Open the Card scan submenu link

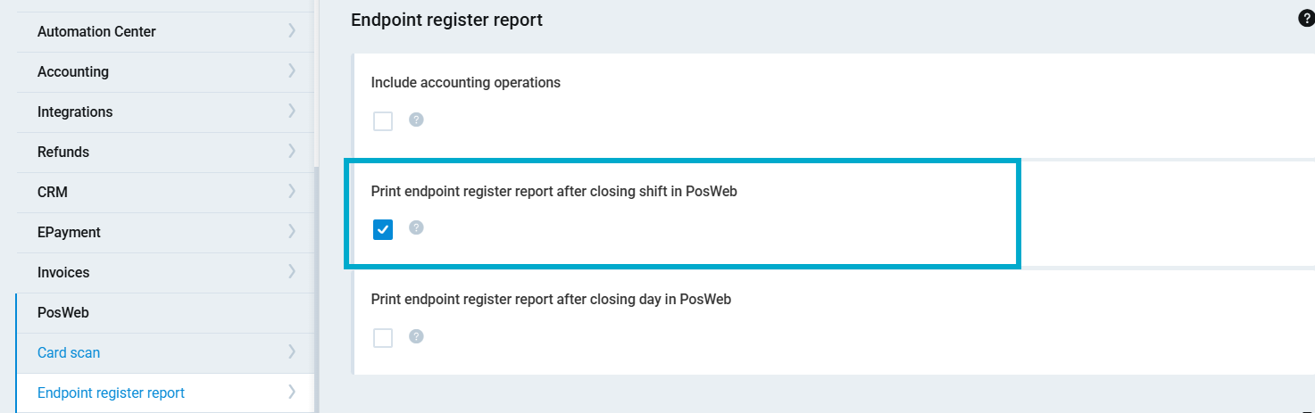point(69,352)
